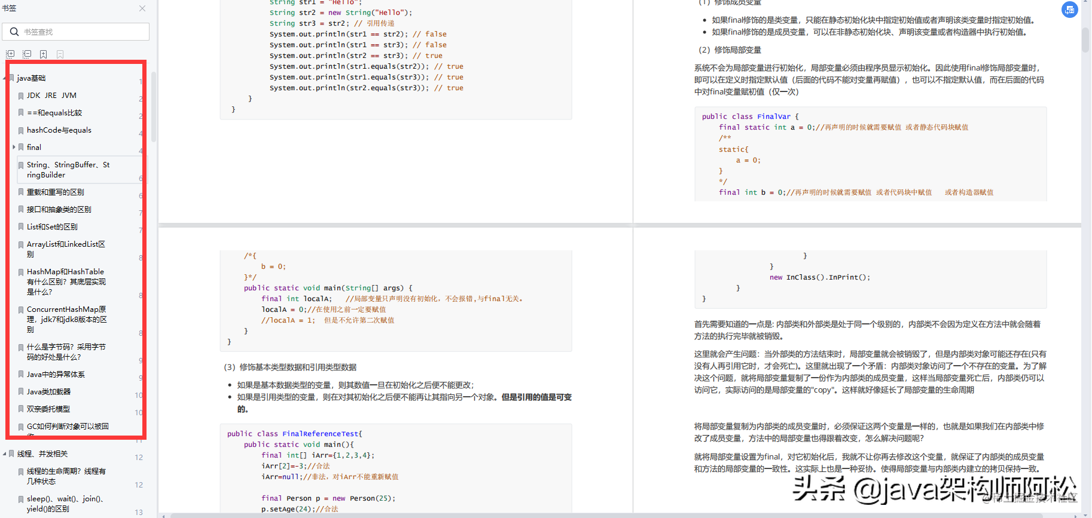
Task: Click the add bookmark icon
Action: click(44, 54)
